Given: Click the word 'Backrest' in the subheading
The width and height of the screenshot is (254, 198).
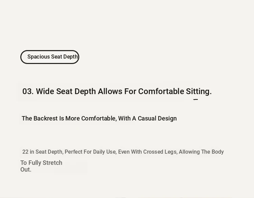Looking at the screenshot, I should tap(45, 118).
